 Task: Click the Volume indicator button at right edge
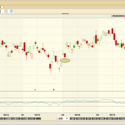(122, 118)
